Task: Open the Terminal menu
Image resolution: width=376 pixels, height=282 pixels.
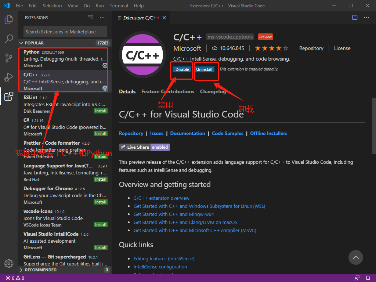Action: pyautogui.click(x=119, y=6)
